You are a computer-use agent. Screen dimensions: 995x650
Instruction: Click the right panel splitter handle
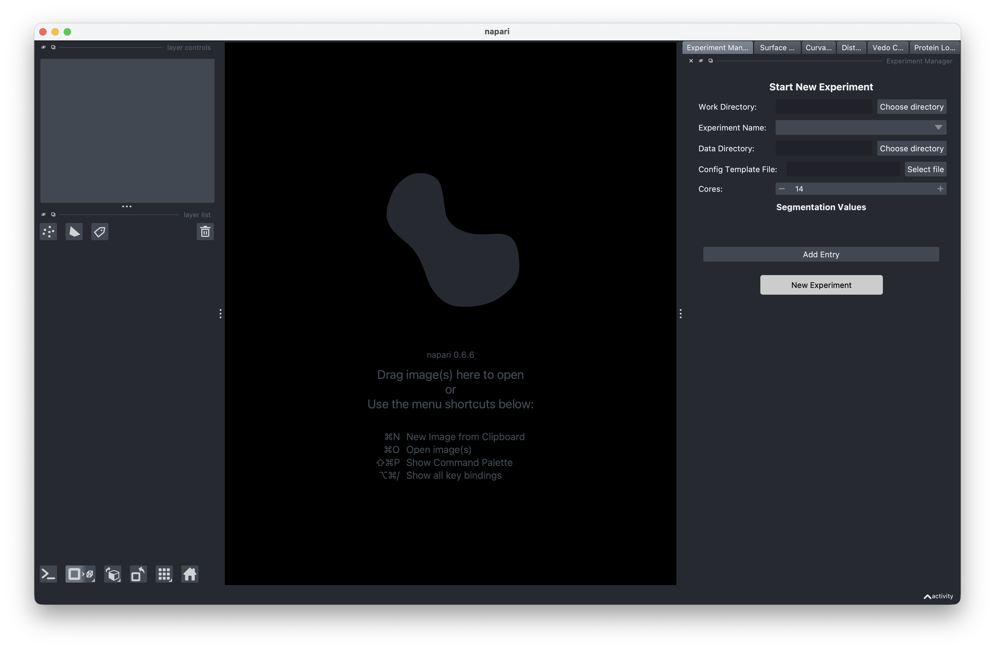[x=680, y=313]
